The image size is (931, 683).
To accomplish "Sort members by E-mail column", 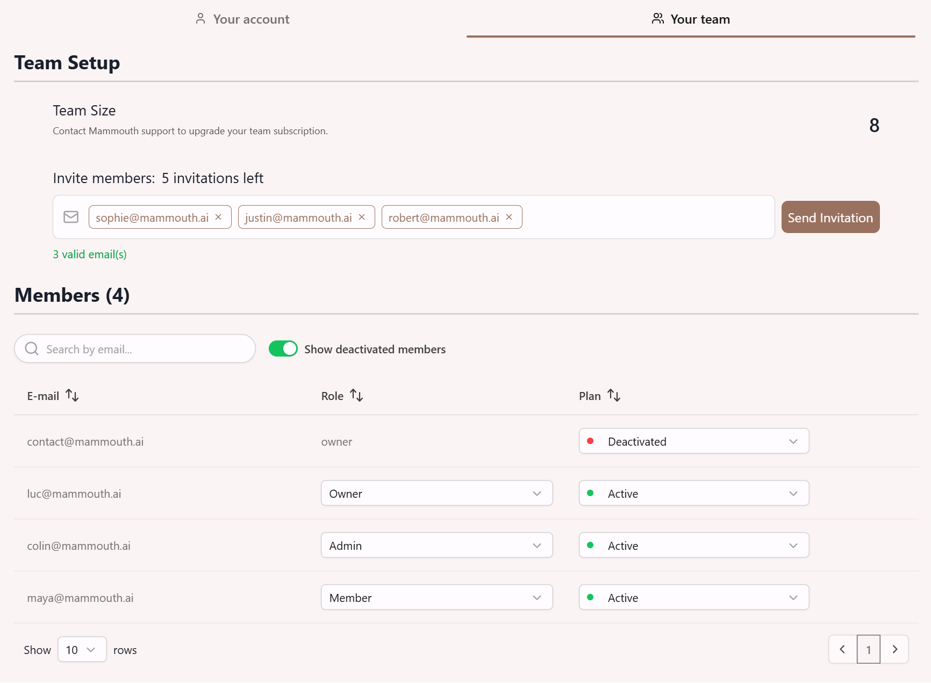I will pyautogui.click(x=72, y=396).
